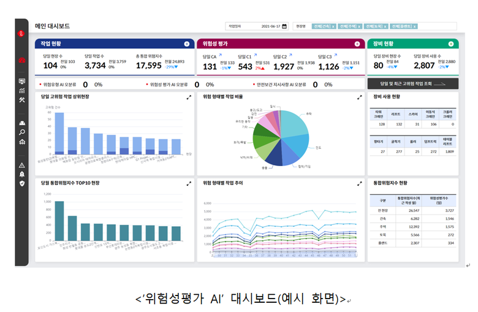The width and height of the screenshot is (478, 312).
Task: Open the tools (wrench and hammer) sidebar icon
Action: (22, 101)
